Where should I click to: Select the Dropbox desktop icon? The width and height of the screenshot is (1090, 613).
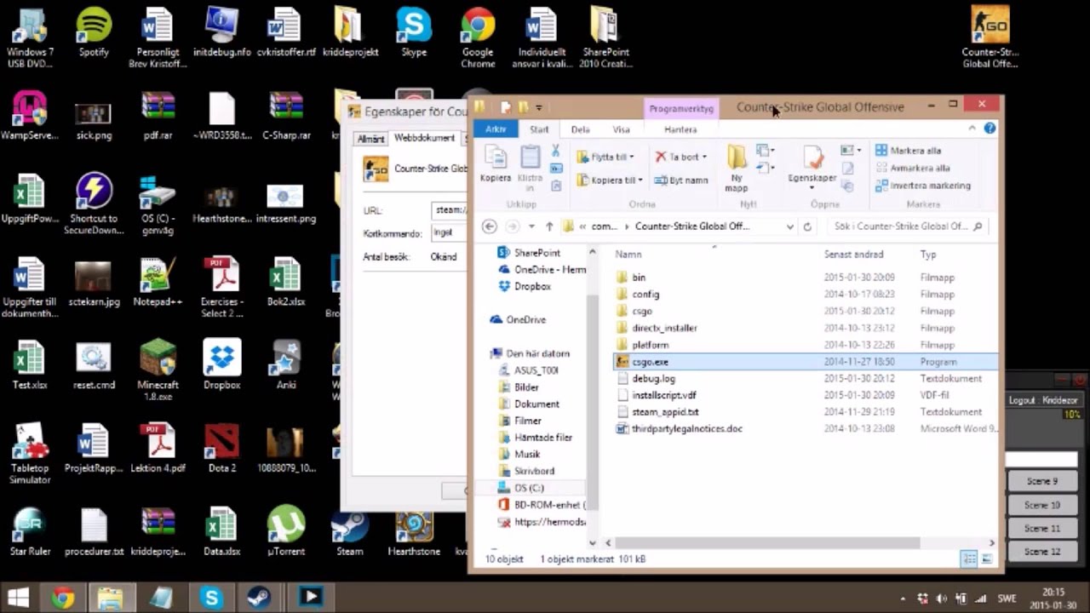221,365
